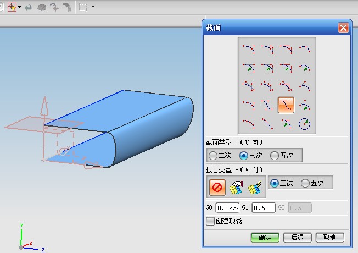Select the ends-slope-arc type in the third row
The image size is (358, 253).
pyautogui.click(x=305, y=86)
